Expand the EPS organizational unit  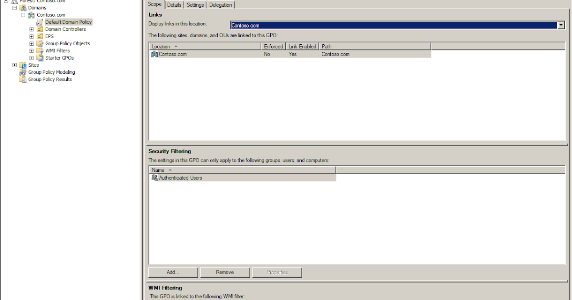click(x=31, y=36)
